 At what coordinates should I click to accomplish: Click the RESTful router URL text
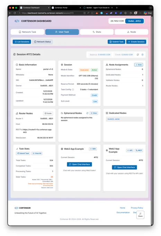[x=37, y=131]
